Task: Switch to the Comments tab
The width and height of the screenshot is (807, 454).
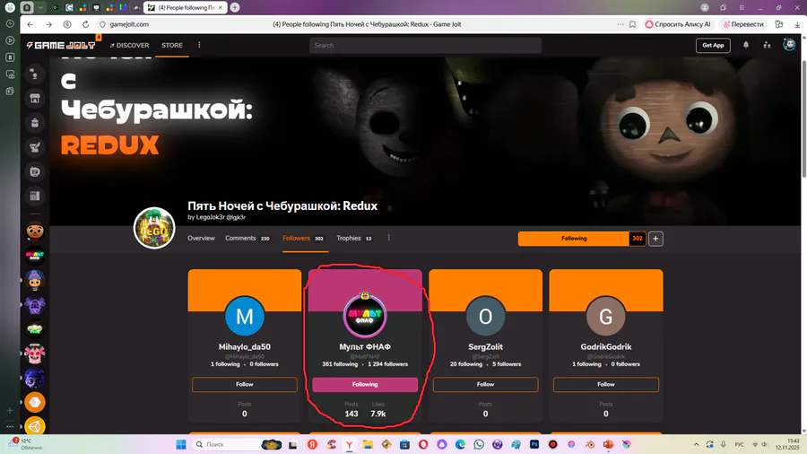Action: (247, 238)
